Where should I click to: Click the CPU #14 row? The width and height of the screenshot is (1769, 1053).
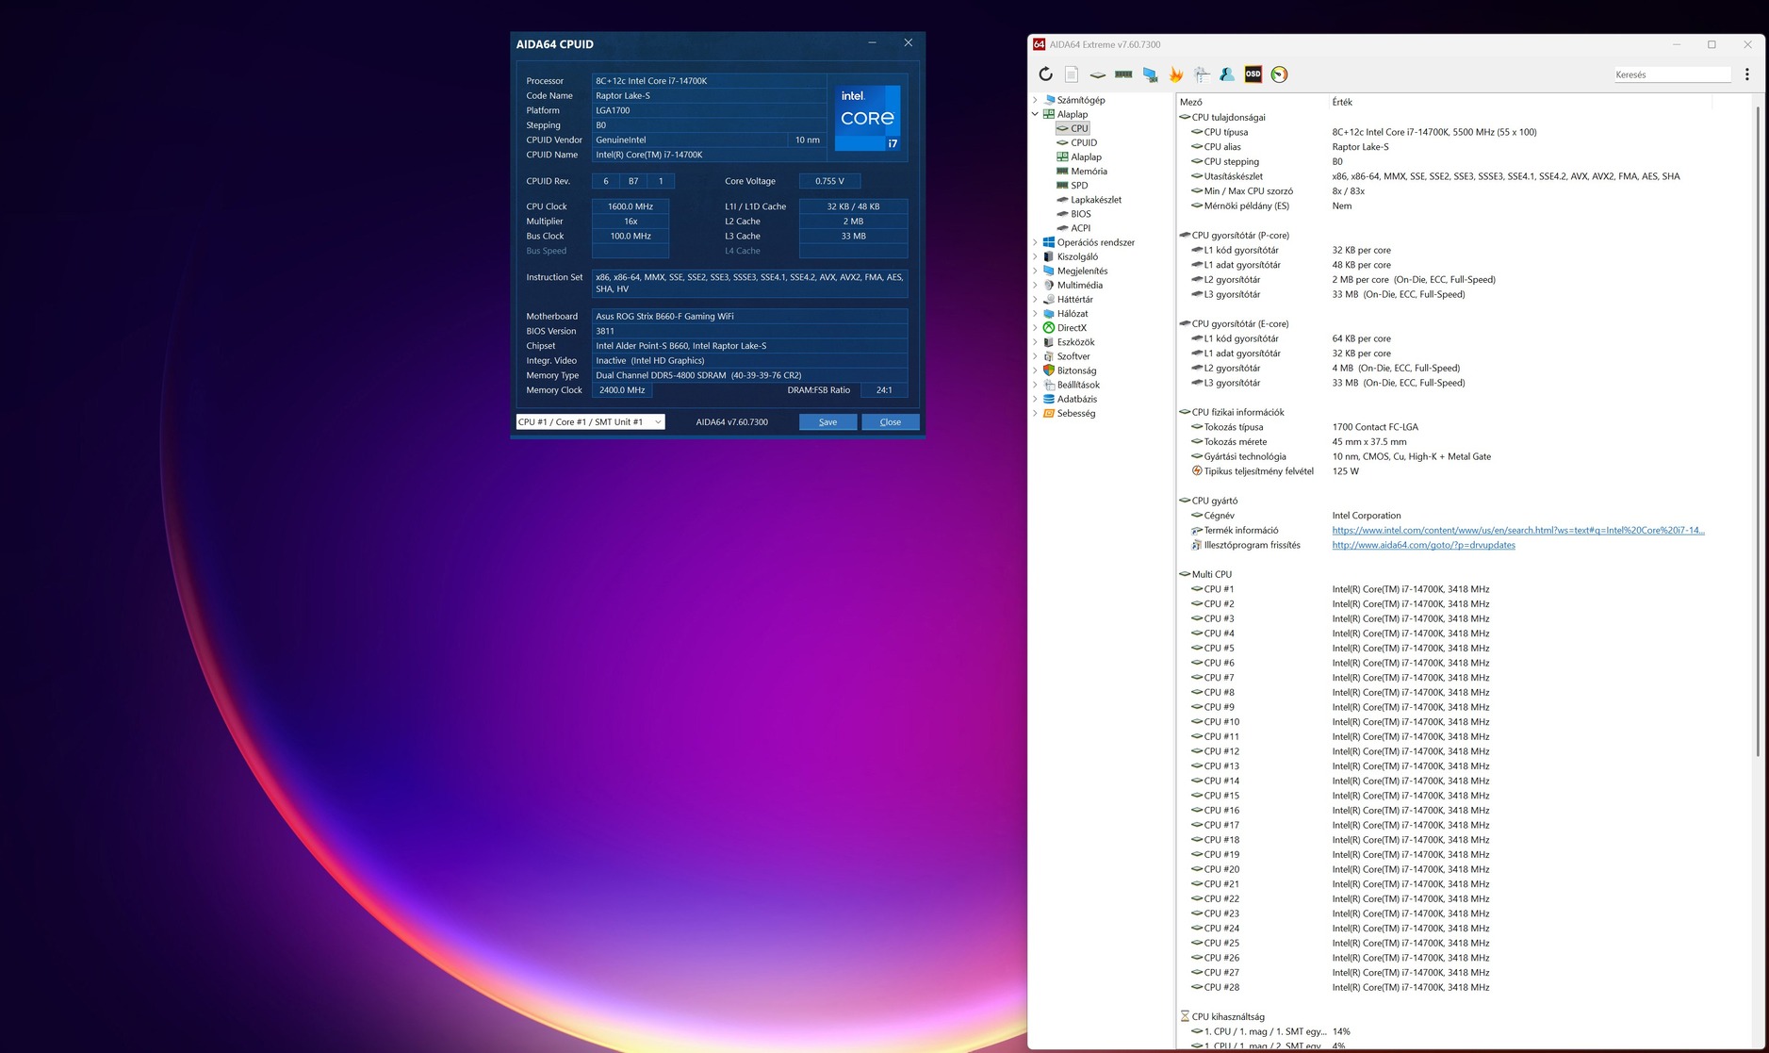pyautogui.click(x=1465, y=781)
